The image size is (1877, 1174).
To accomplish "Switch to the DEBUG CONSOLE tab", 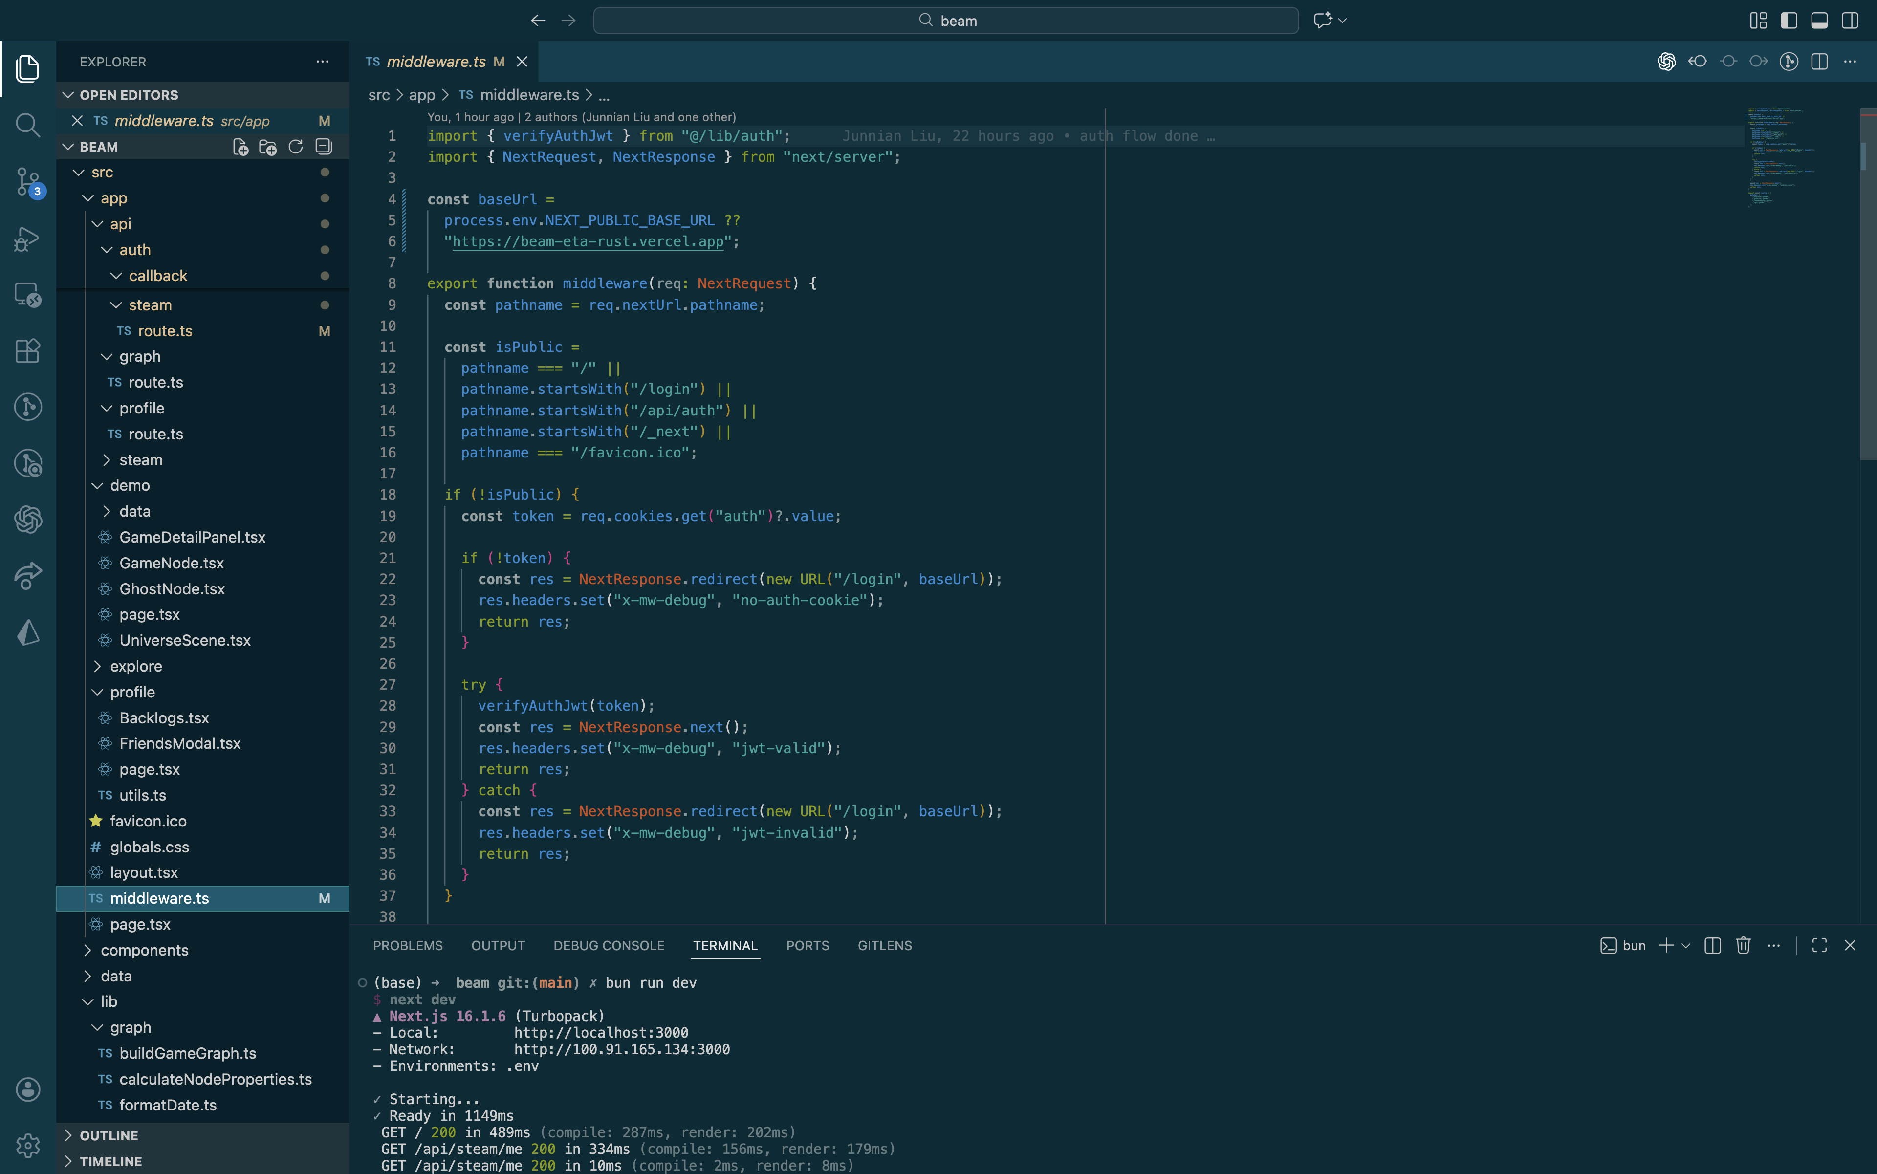I will tap(608, 945).
